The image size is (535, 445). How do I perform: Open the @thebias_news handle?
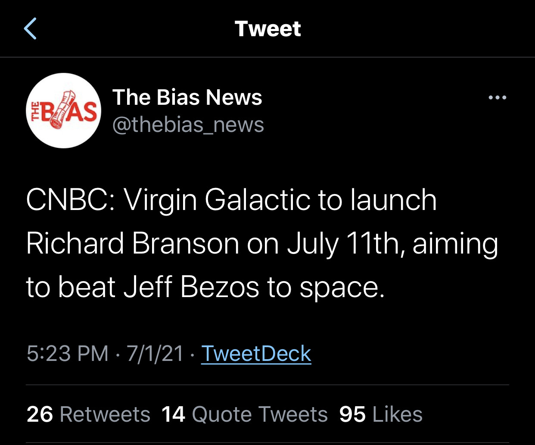tap(188, 125)
